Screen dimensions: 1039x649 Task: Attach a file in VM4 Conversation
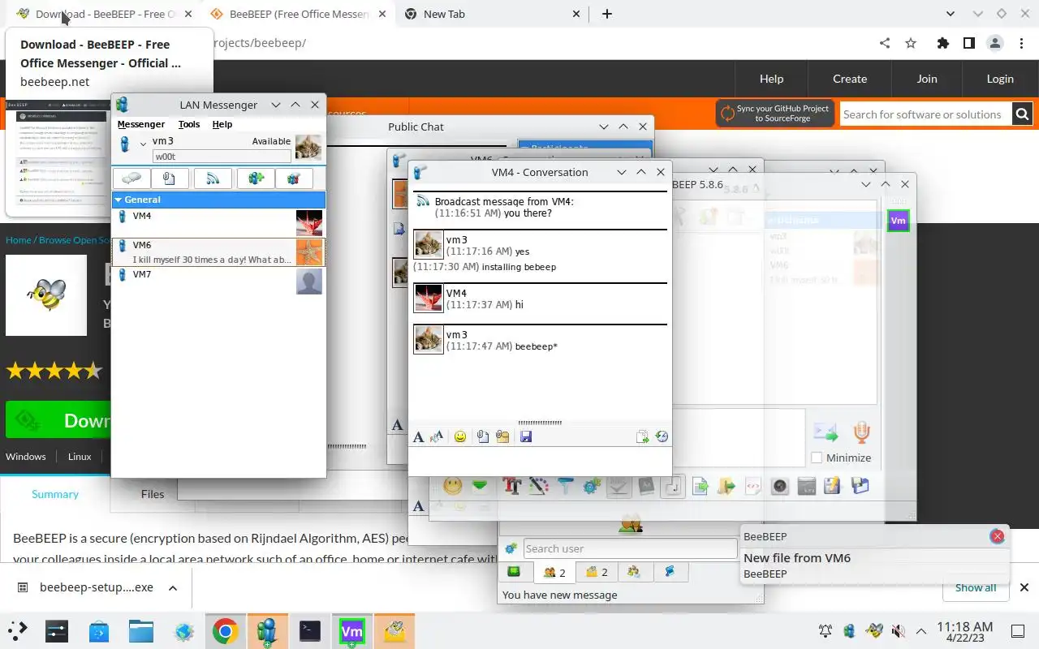click(x=483, y=437)
